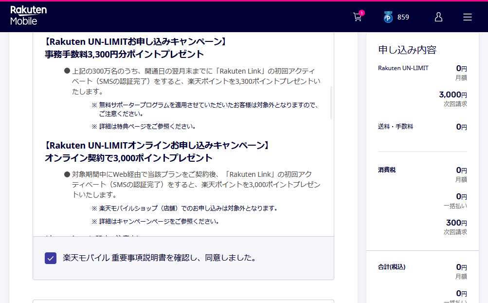Click the paragraph starting 対象期間中にWeb経由で
This screenshot has width=488, height=303.
click(x=196, y=185)
